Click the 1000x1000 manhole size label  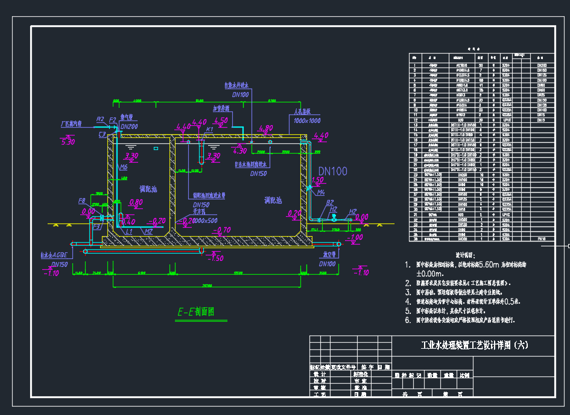point(307,120)
